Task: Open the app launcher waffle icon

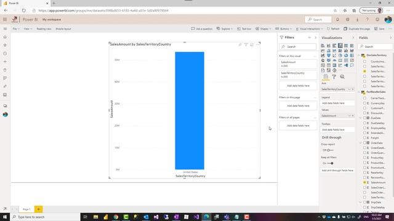Action: (x=5, y=19)
